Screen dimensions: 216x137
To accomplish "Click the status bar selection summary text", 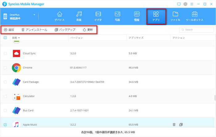I will coord(108,132).
